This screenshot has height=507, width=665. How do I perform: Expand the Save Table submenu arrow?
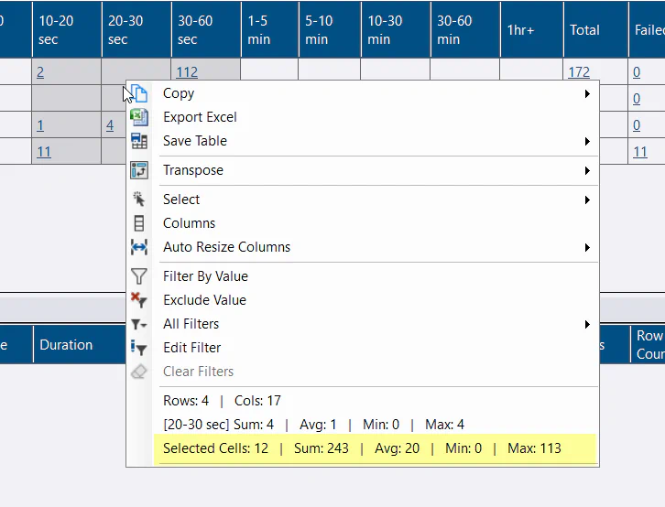[587, 141]
